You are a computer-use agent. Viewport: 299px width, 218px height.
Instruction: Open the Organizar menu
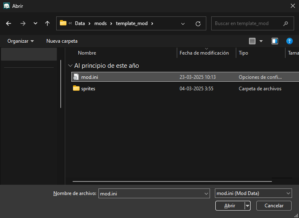click(21, 41)
